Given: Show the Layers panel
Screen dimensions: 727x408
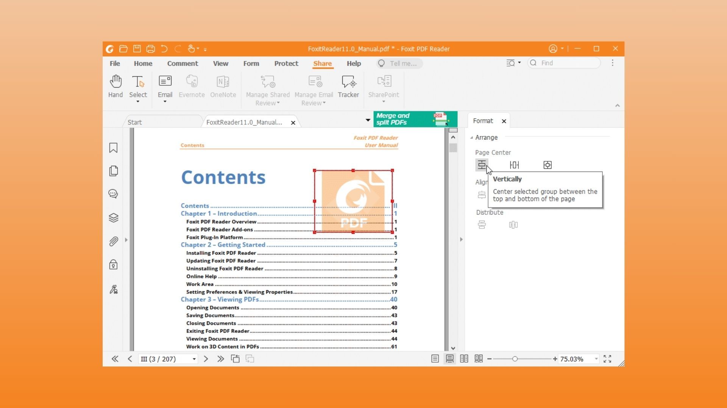Looking at the screenshot, I should click(x=113, y=218).
